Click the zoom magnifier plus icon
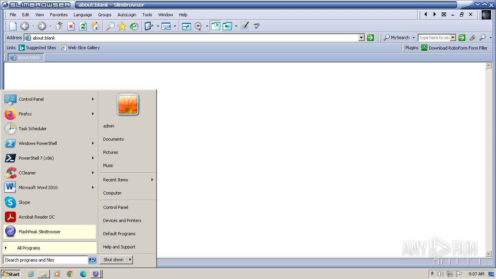This screenshot has width=496, height=279. (x=198, y=26)
